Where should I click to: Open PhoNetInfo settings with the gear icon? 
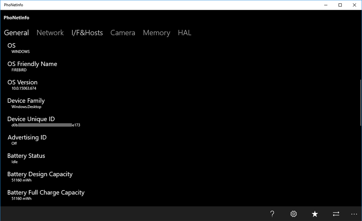(293, 214)
